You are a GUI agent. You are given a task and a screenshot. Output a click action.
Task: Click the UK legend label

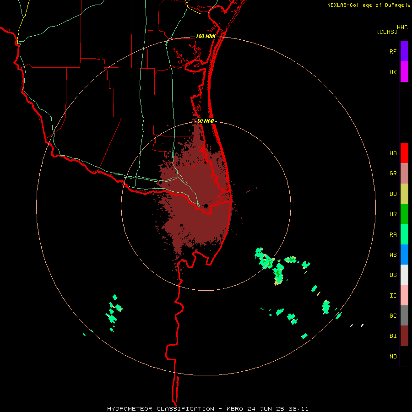tap(393, 72)
